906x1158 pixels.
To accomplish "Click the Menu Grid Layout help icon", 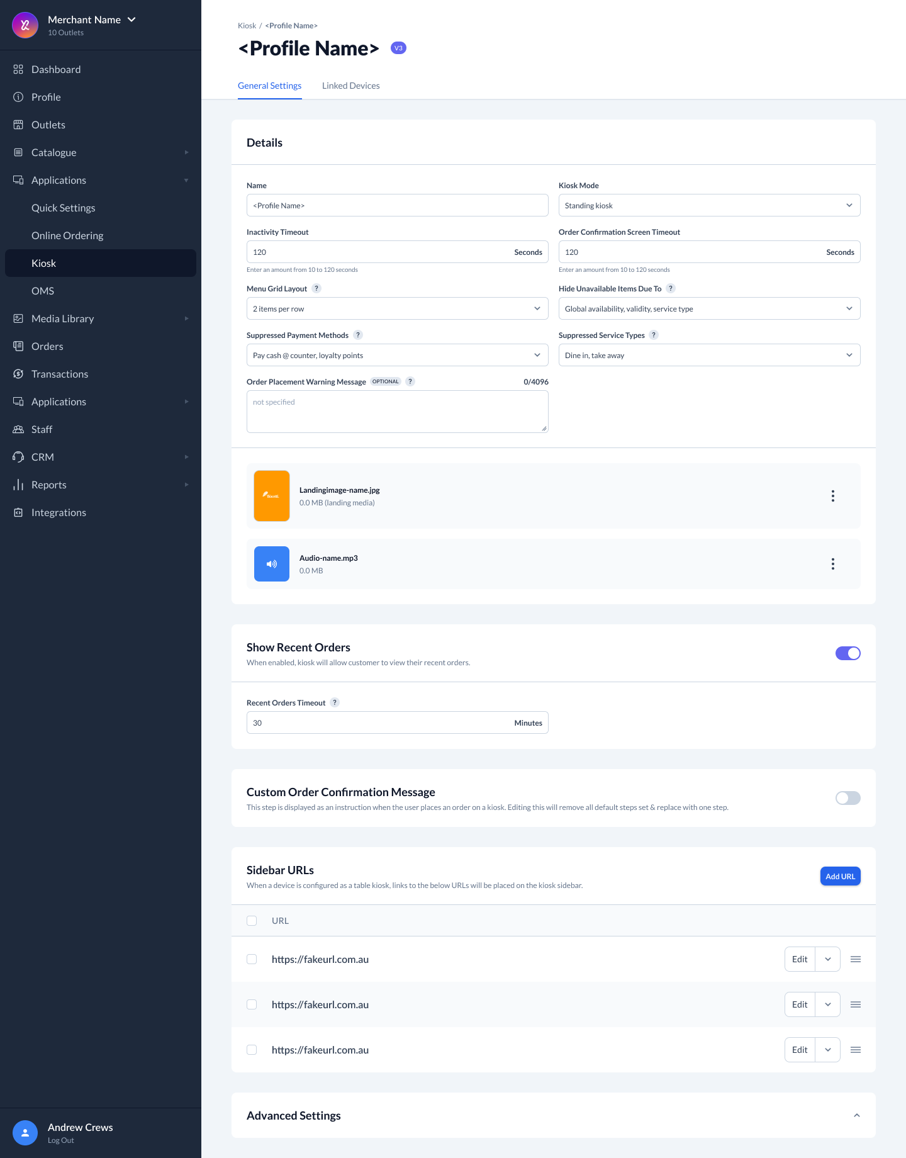I will pyautogui.click(x=316, y=288).
